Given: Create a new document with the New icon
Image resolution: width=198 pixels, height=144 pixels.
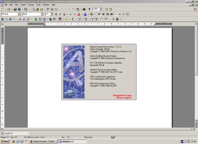Looking at the screenshot, I should click(x=2, y=9).
